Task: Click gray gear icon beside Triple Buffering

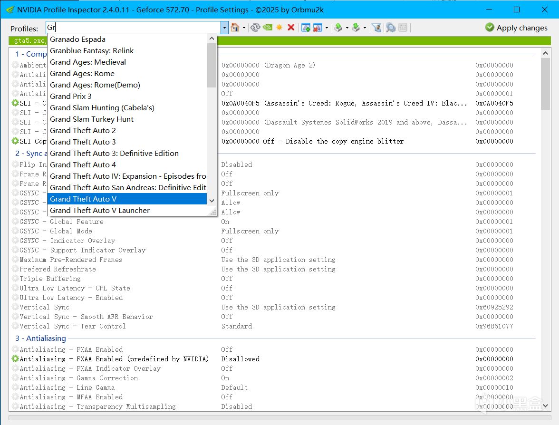Action: tap(15, 279)
